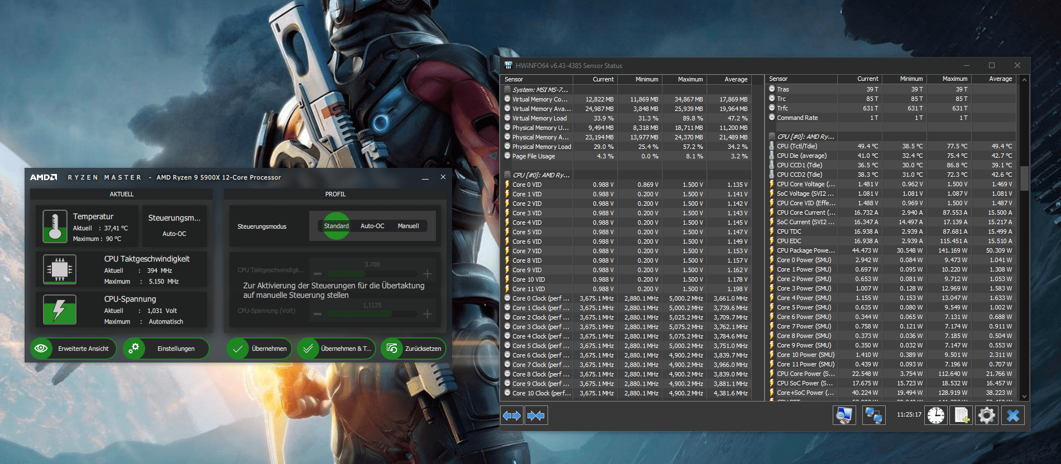
Task: Open the networked computers remote icon in HWiNFO
Action: [873, 415]
